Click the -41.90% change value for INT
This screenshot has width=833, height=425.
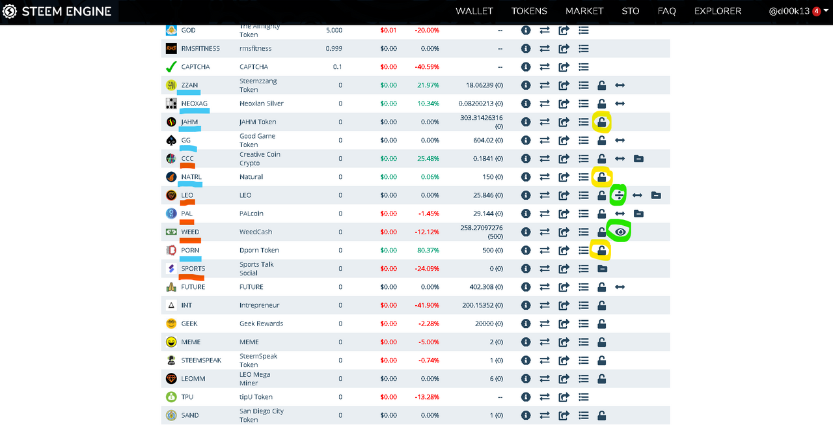[x=427, y=305]
